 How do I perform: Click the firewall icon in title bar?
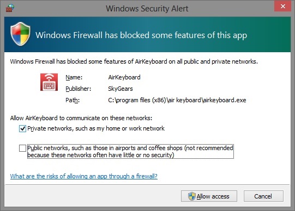point(10,8)
